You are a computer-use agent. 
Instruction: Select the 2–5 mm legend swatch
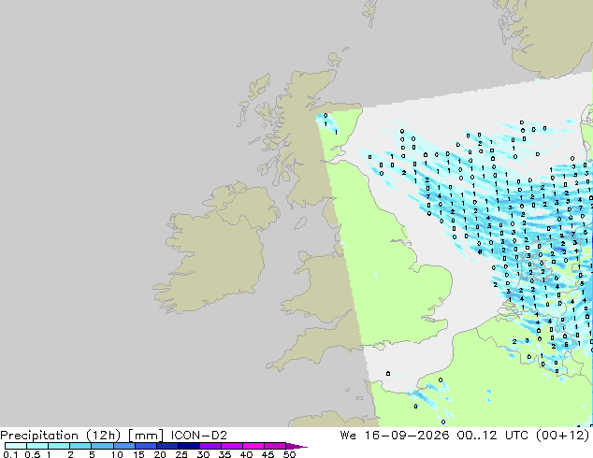pos(80,446)
